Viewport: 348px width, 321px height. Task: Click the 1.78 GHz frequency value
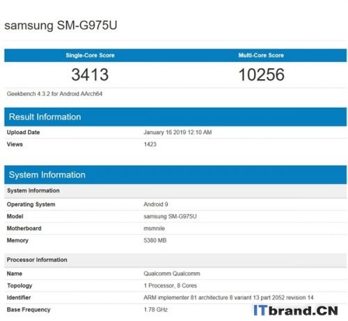156,310
